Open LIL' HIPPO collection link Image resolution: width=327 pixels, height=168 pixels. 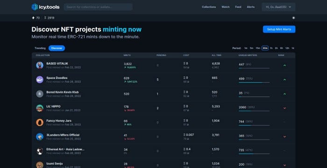53,106
